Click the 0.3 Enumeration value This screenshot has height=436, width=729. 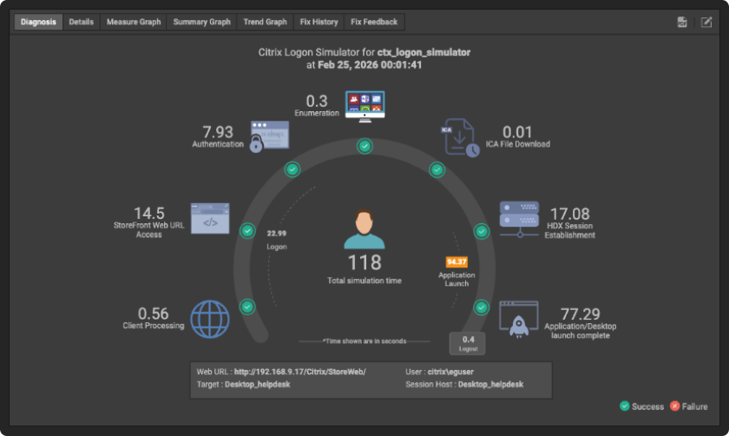(x=317, y=101)
